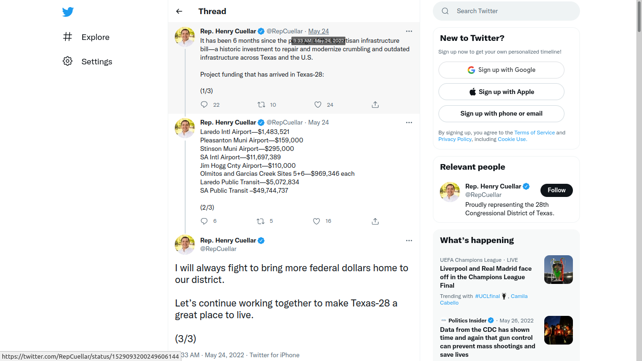Open more options on first tweet

click(409, 31)
